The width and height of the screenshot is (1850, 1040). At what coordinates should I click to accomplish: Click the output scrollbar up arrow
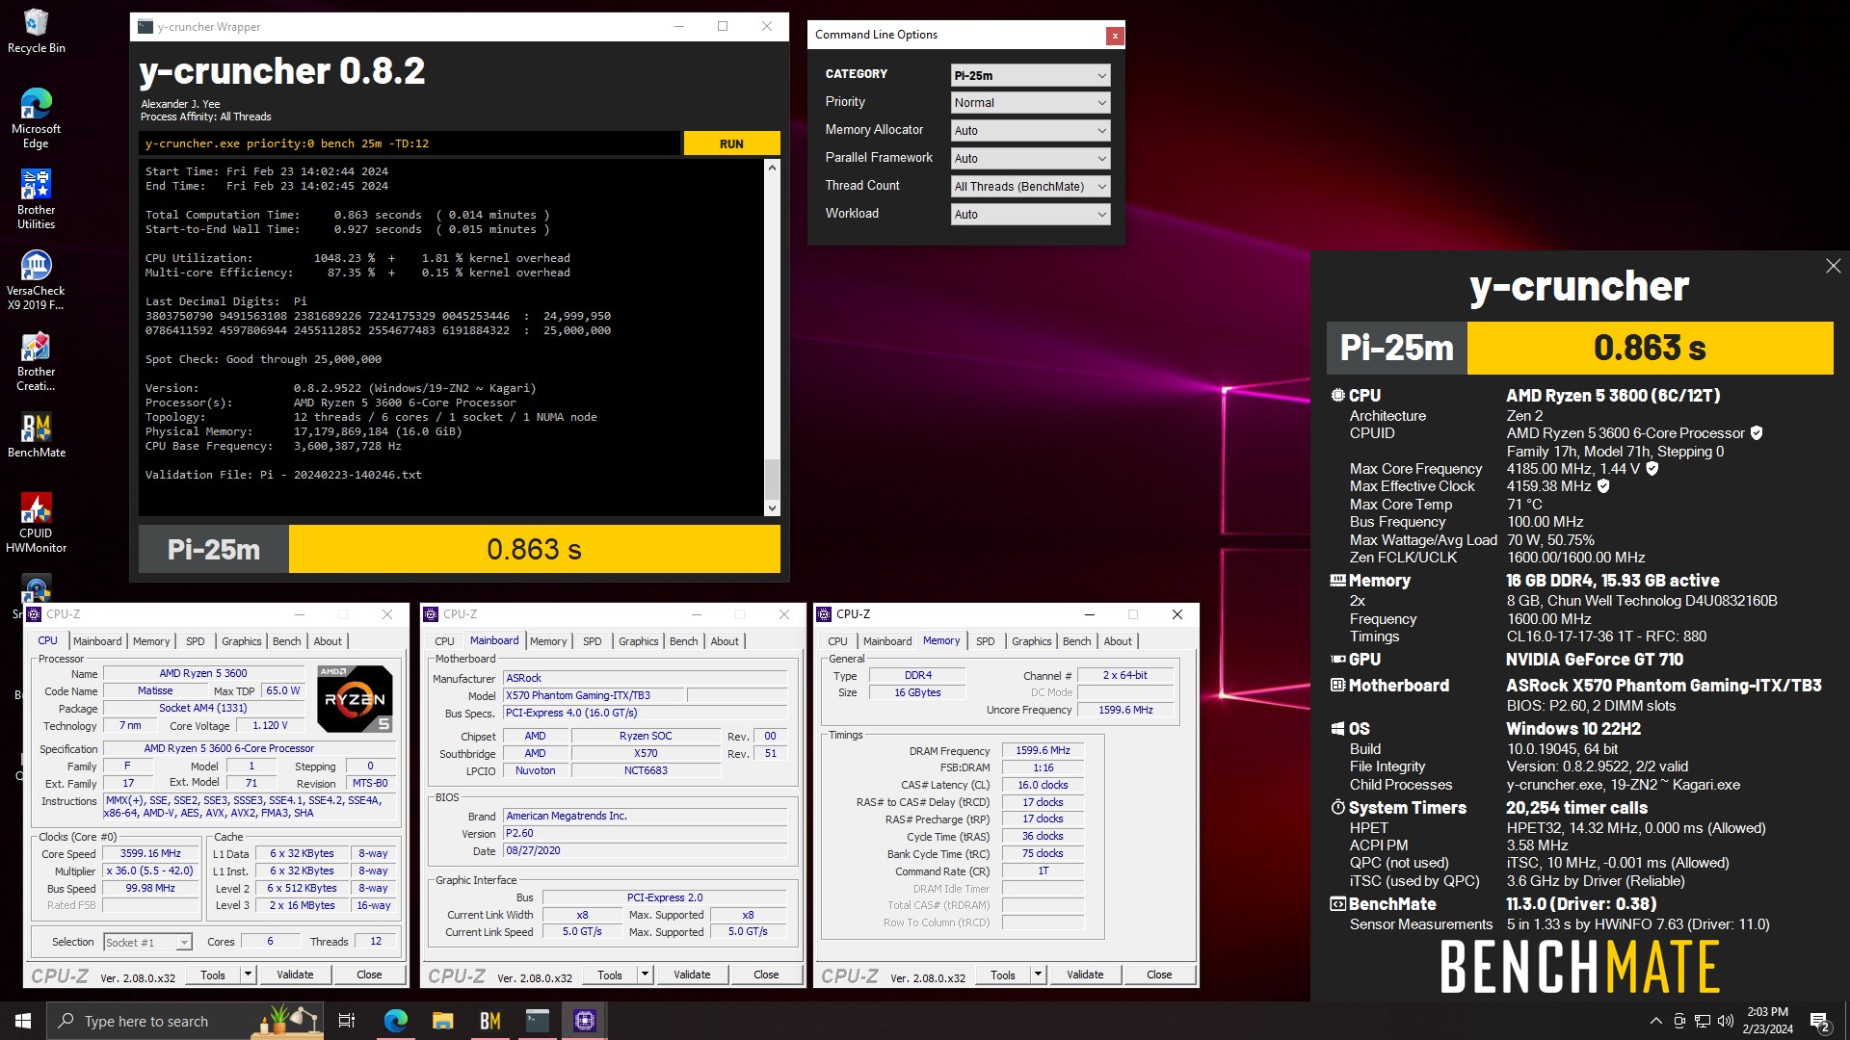pyautogui.click(x=772, y=168)
